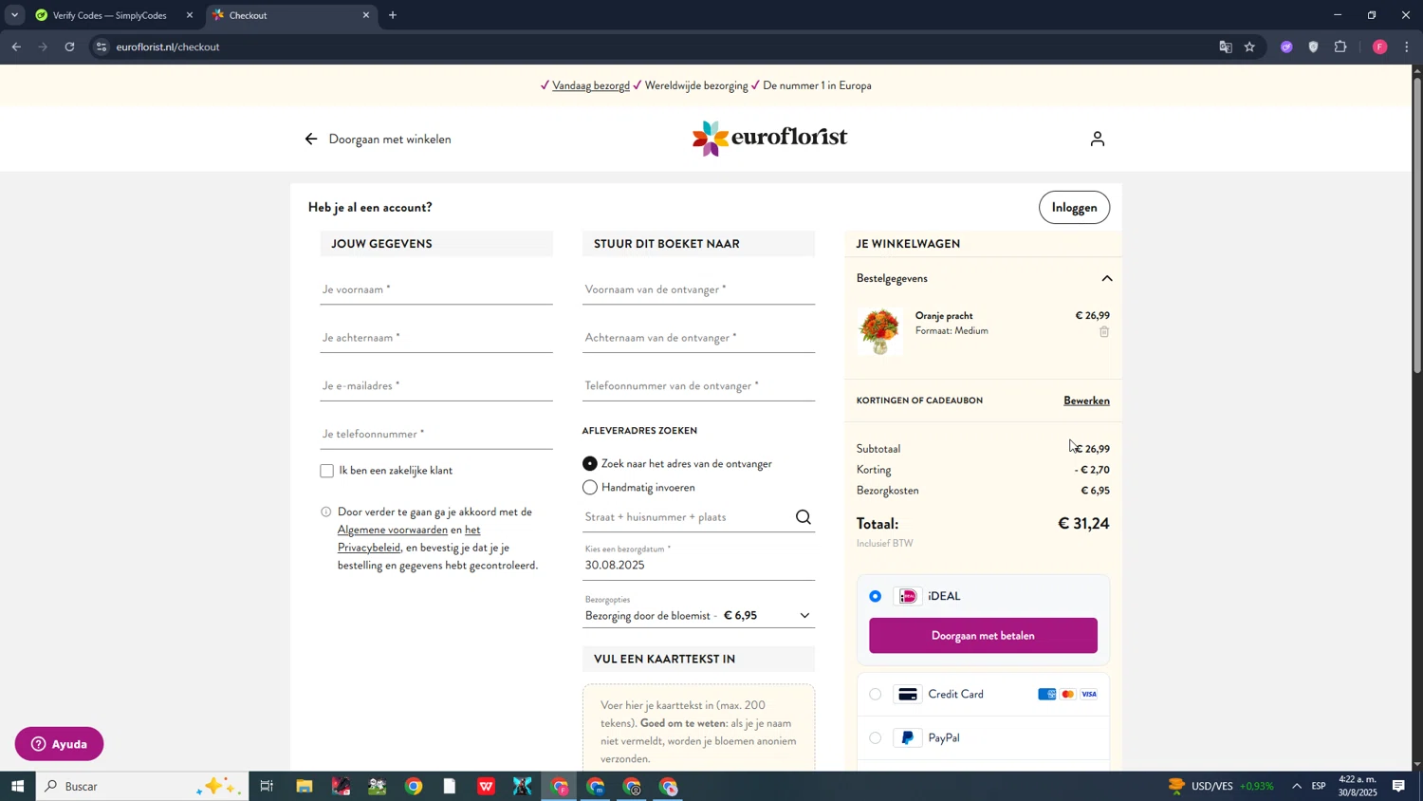Open the Ayuda help button
This screenshot has height=801, width=1423.
coord(59,744)
